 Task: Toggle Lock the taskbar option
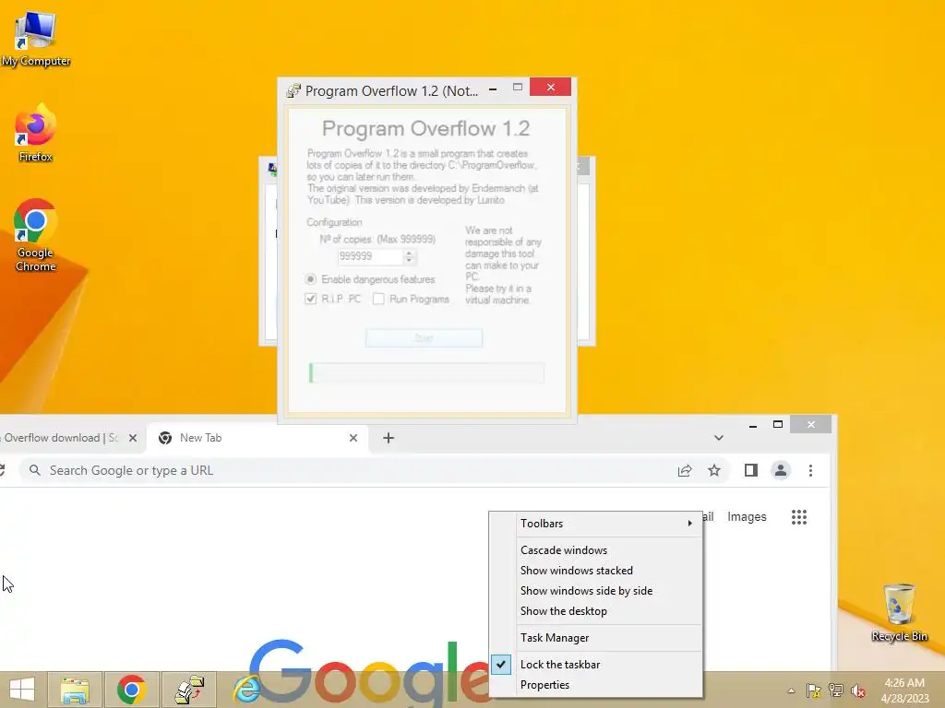[609, 665]
